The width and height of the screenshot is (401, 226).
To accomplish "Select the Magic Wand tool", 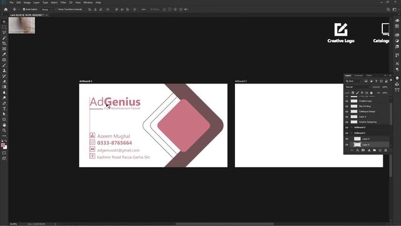I will click(x=4, y=38).
